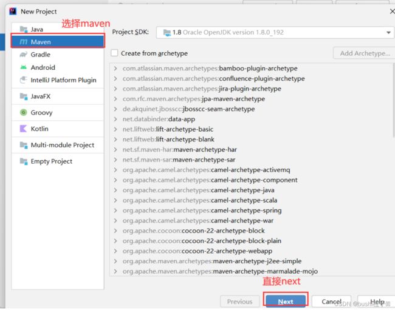The height and width of the screenshot is (310, 395).
Task: Click the IntelliJ IDEA logo in title bar
Action: (x=13, y=12)
